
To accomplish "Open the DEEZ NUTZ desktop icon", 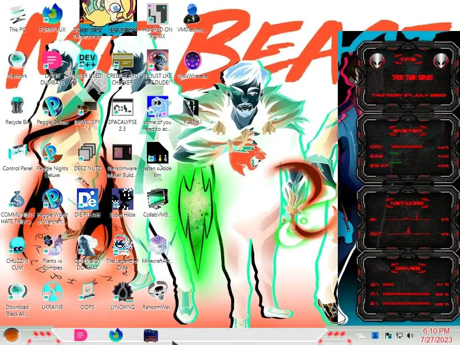I will pos(88,157).
